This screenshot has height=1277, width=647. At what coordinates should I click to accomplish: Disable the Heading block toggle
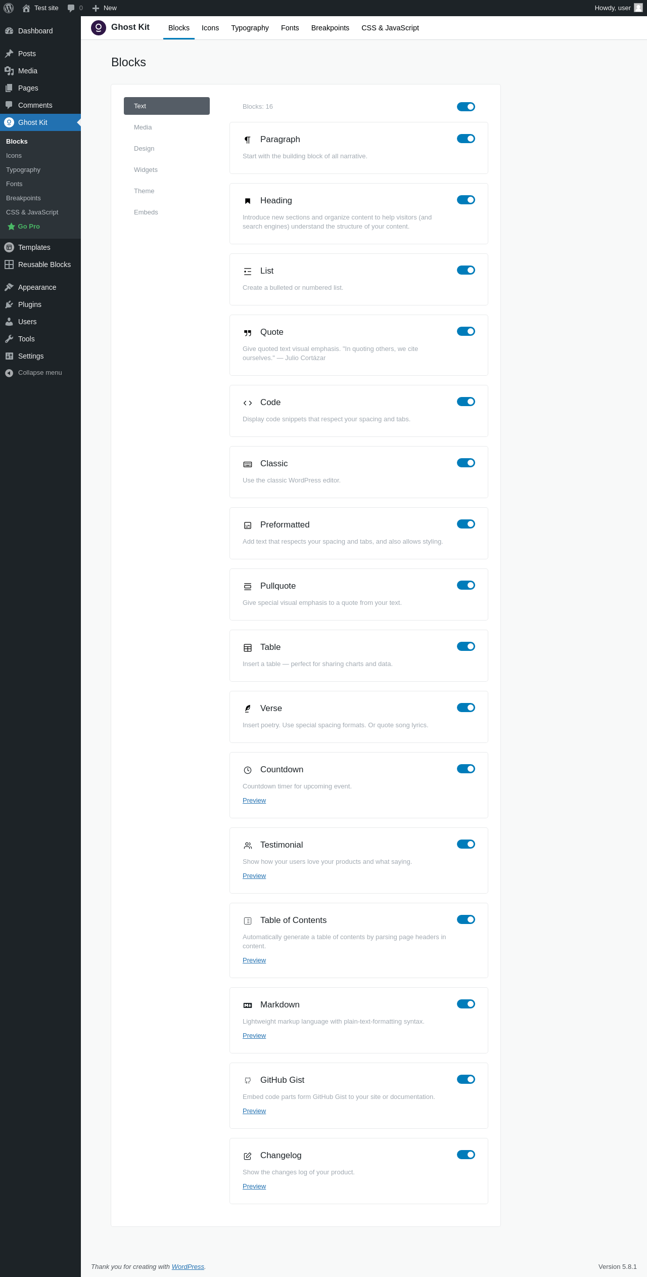coord(466,200)
